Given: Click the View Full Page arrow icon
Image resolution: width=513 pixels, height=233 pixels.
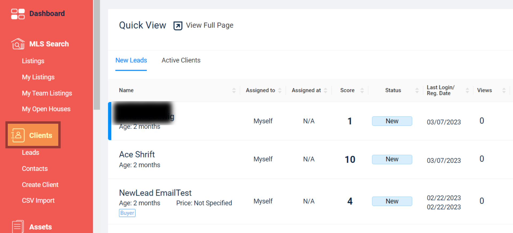Looking at the screenshot, I should (178, 26).
